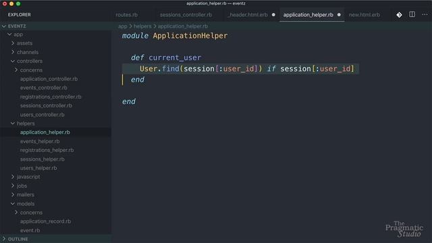Open events_controller.rb file
This screenshot has width=432, height=243.
click(43, 88)
